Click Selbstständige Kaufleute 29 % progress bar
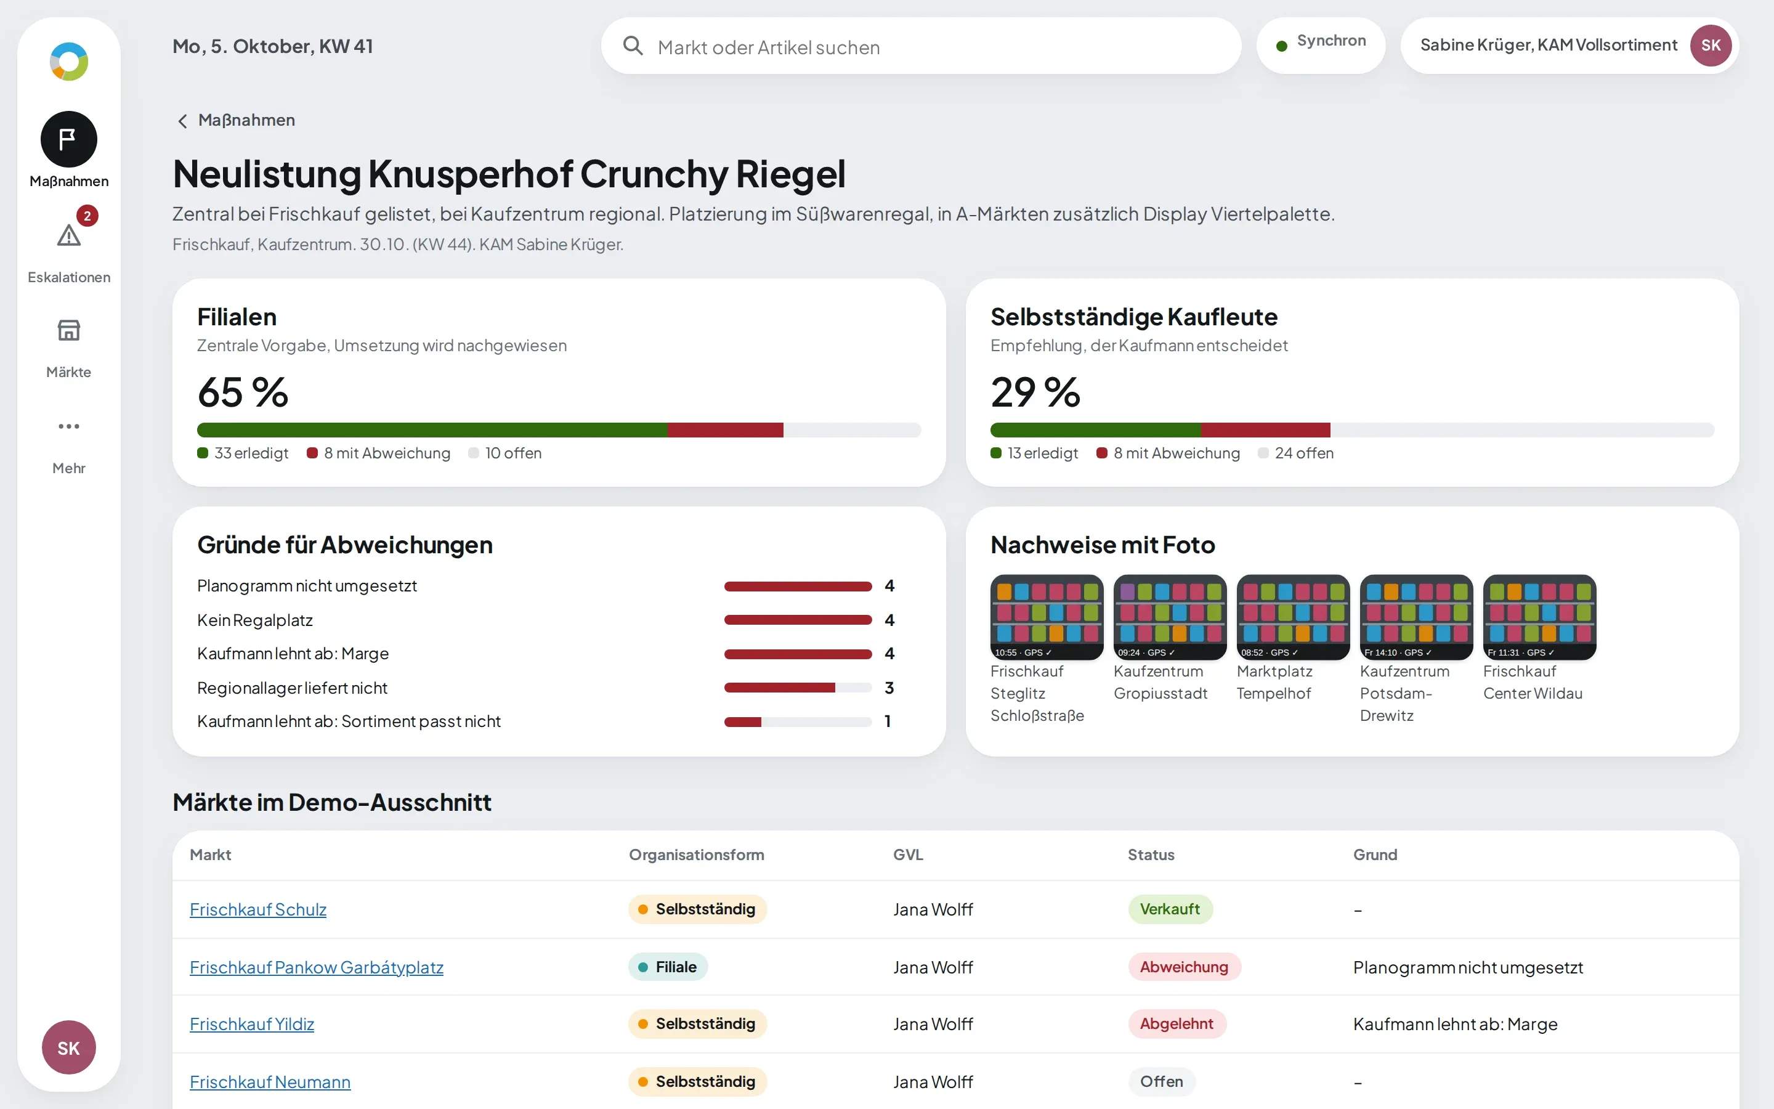 point(1353,430)
